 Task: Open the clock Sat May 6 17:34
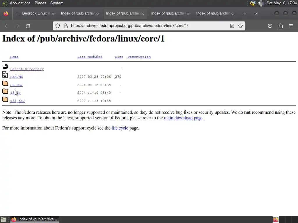pos(282,3)
